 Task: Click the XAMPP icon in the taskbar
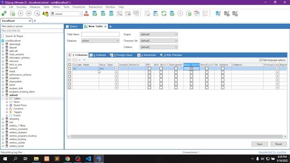tap(47, 159)
